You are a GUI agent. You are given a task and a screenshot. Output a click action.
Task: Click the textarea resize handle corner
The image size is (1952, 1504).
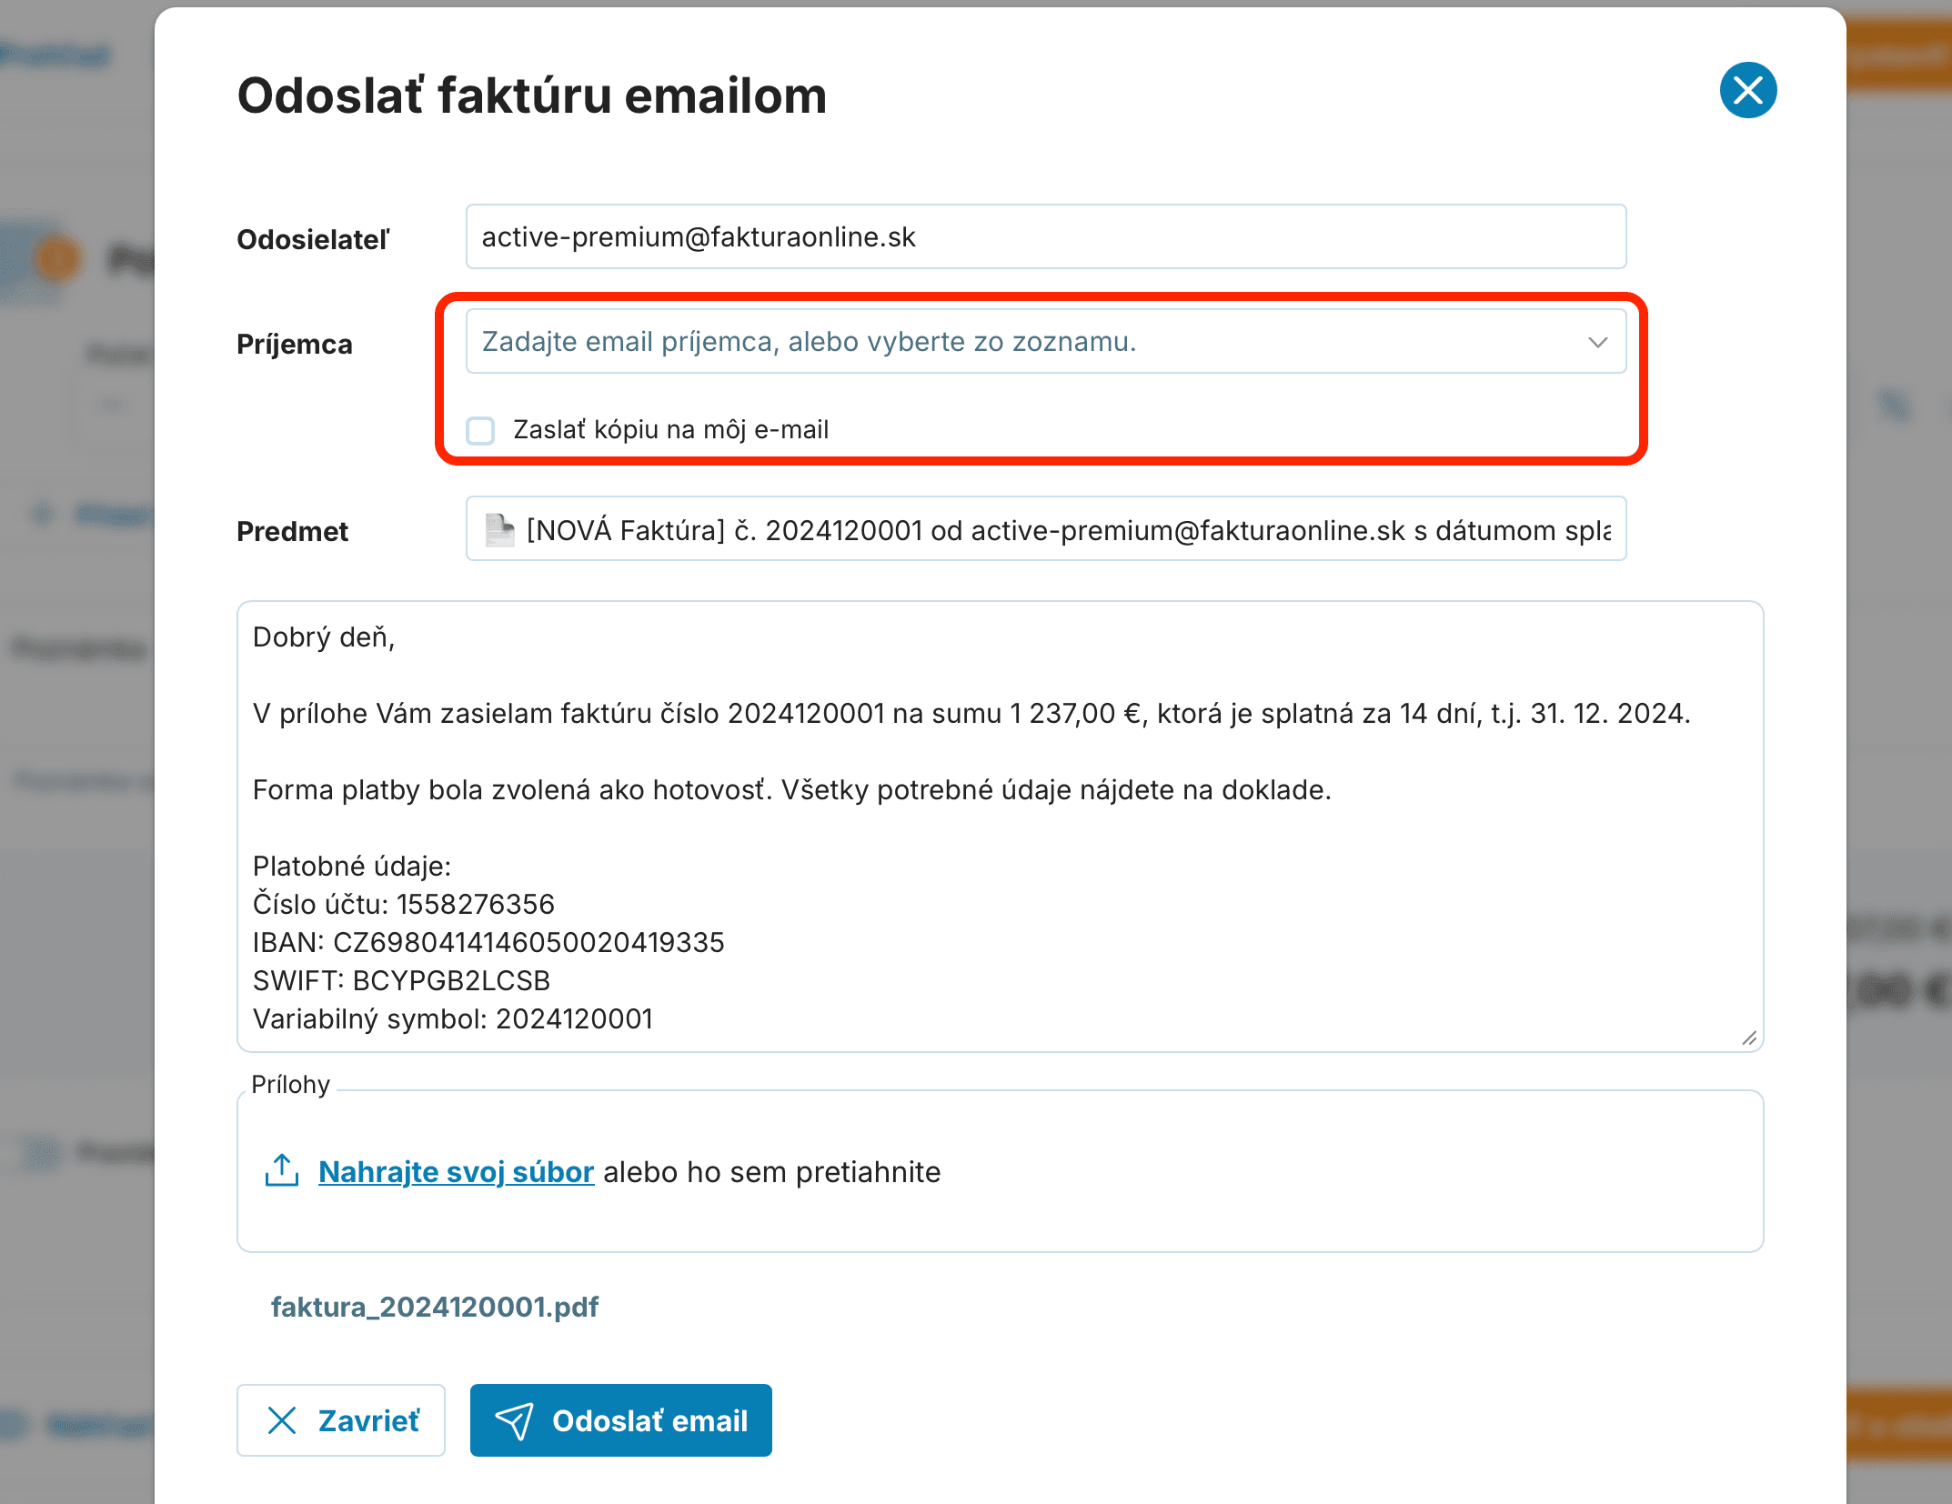(1748, 1038)
